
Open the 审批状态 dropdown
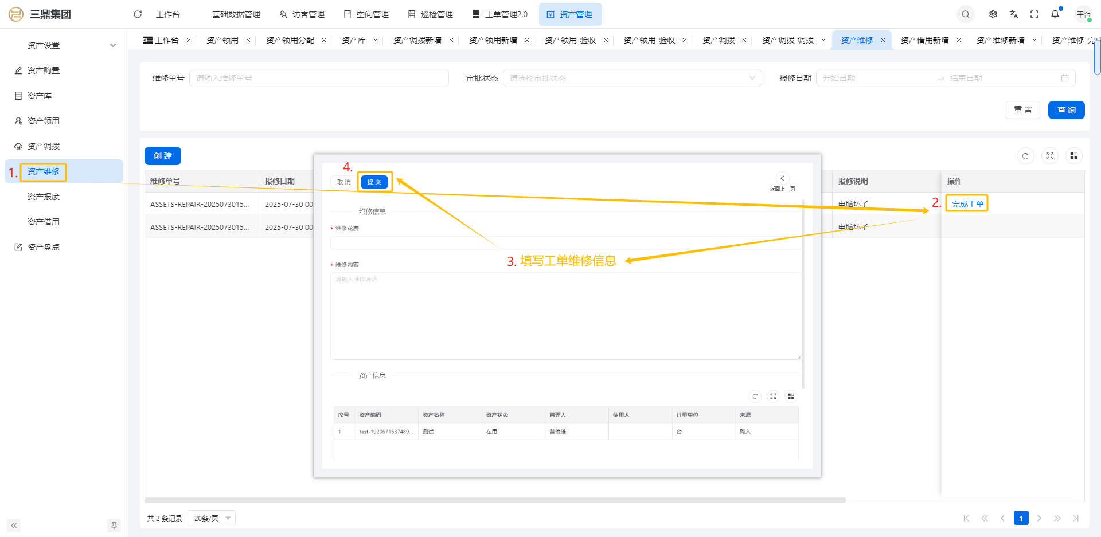tap(632, 78)
